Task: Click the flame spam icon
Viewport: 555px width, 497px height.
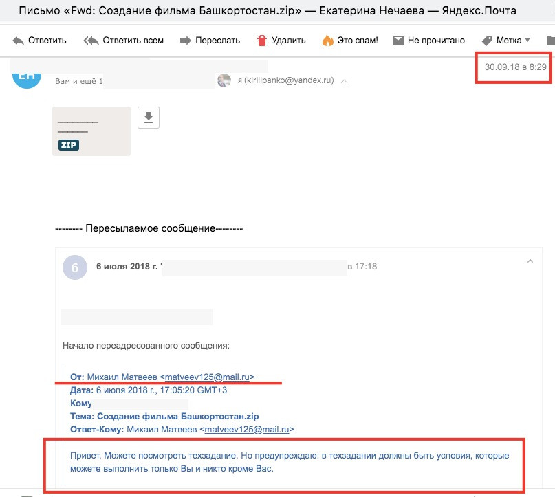Action: coord(328,41)
